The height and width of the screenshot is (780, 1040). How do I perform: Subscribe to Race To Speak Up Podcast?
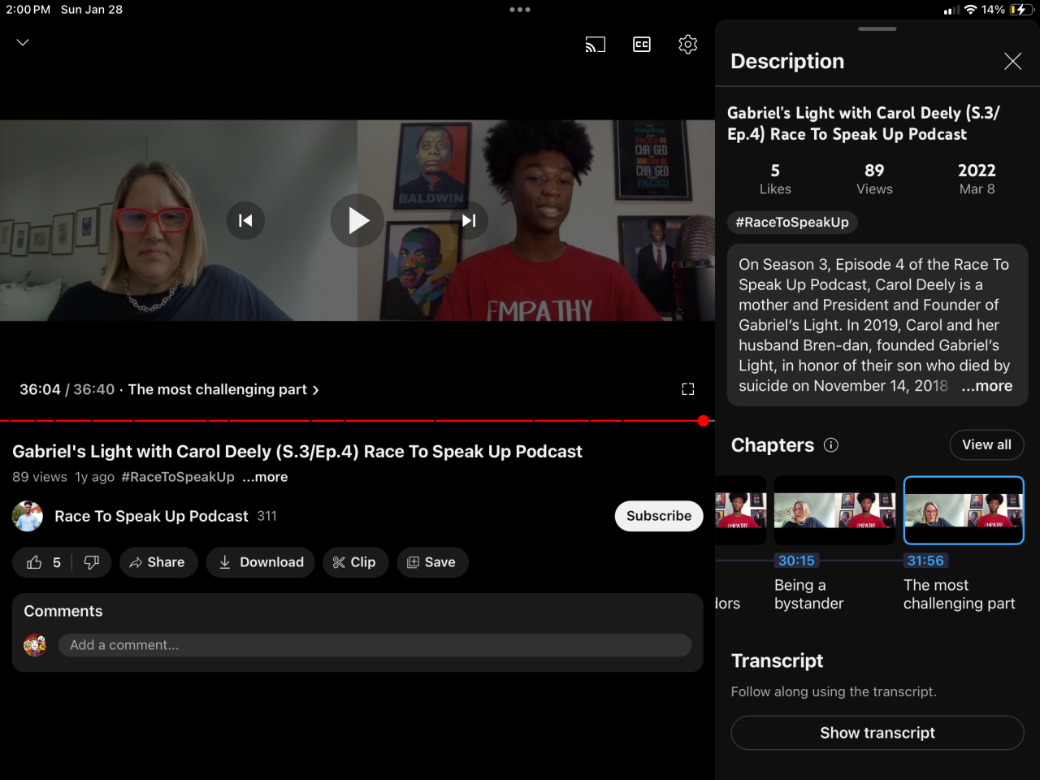click(x=658, y=516)
